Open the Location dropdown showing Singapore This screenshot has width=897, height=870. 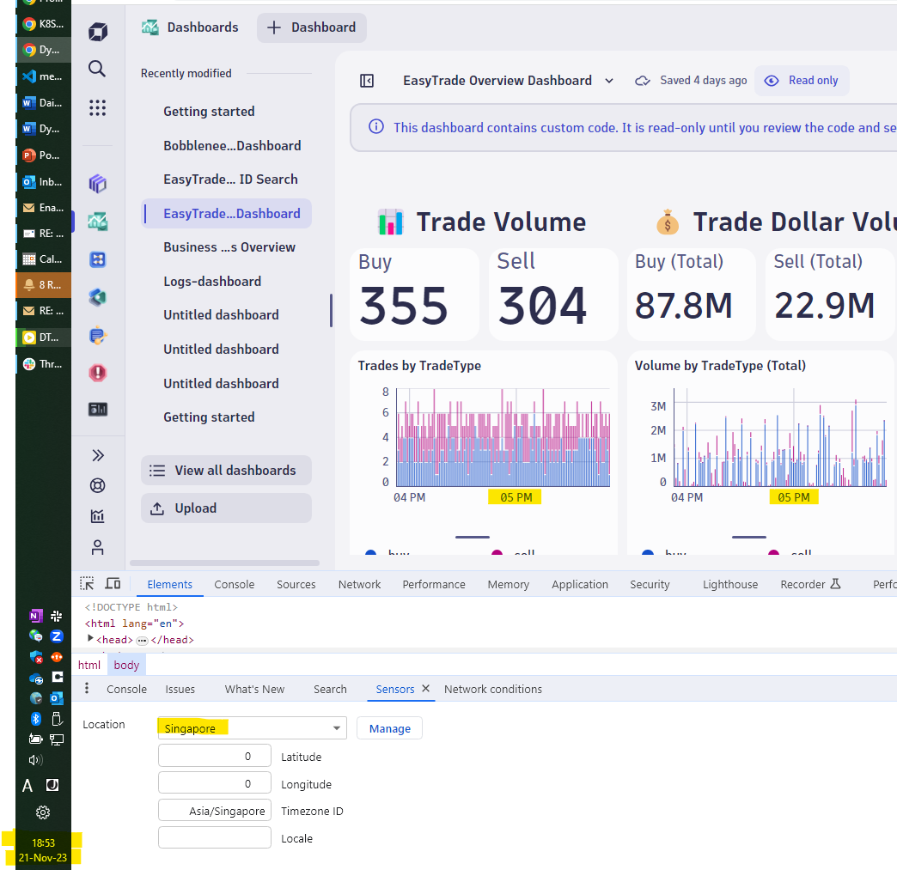coord(253,727)
